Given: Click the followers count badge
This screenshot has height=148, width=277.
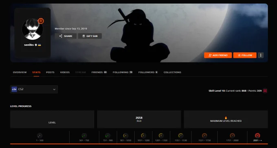Looking at the screenshot, I should pos(156,72).
